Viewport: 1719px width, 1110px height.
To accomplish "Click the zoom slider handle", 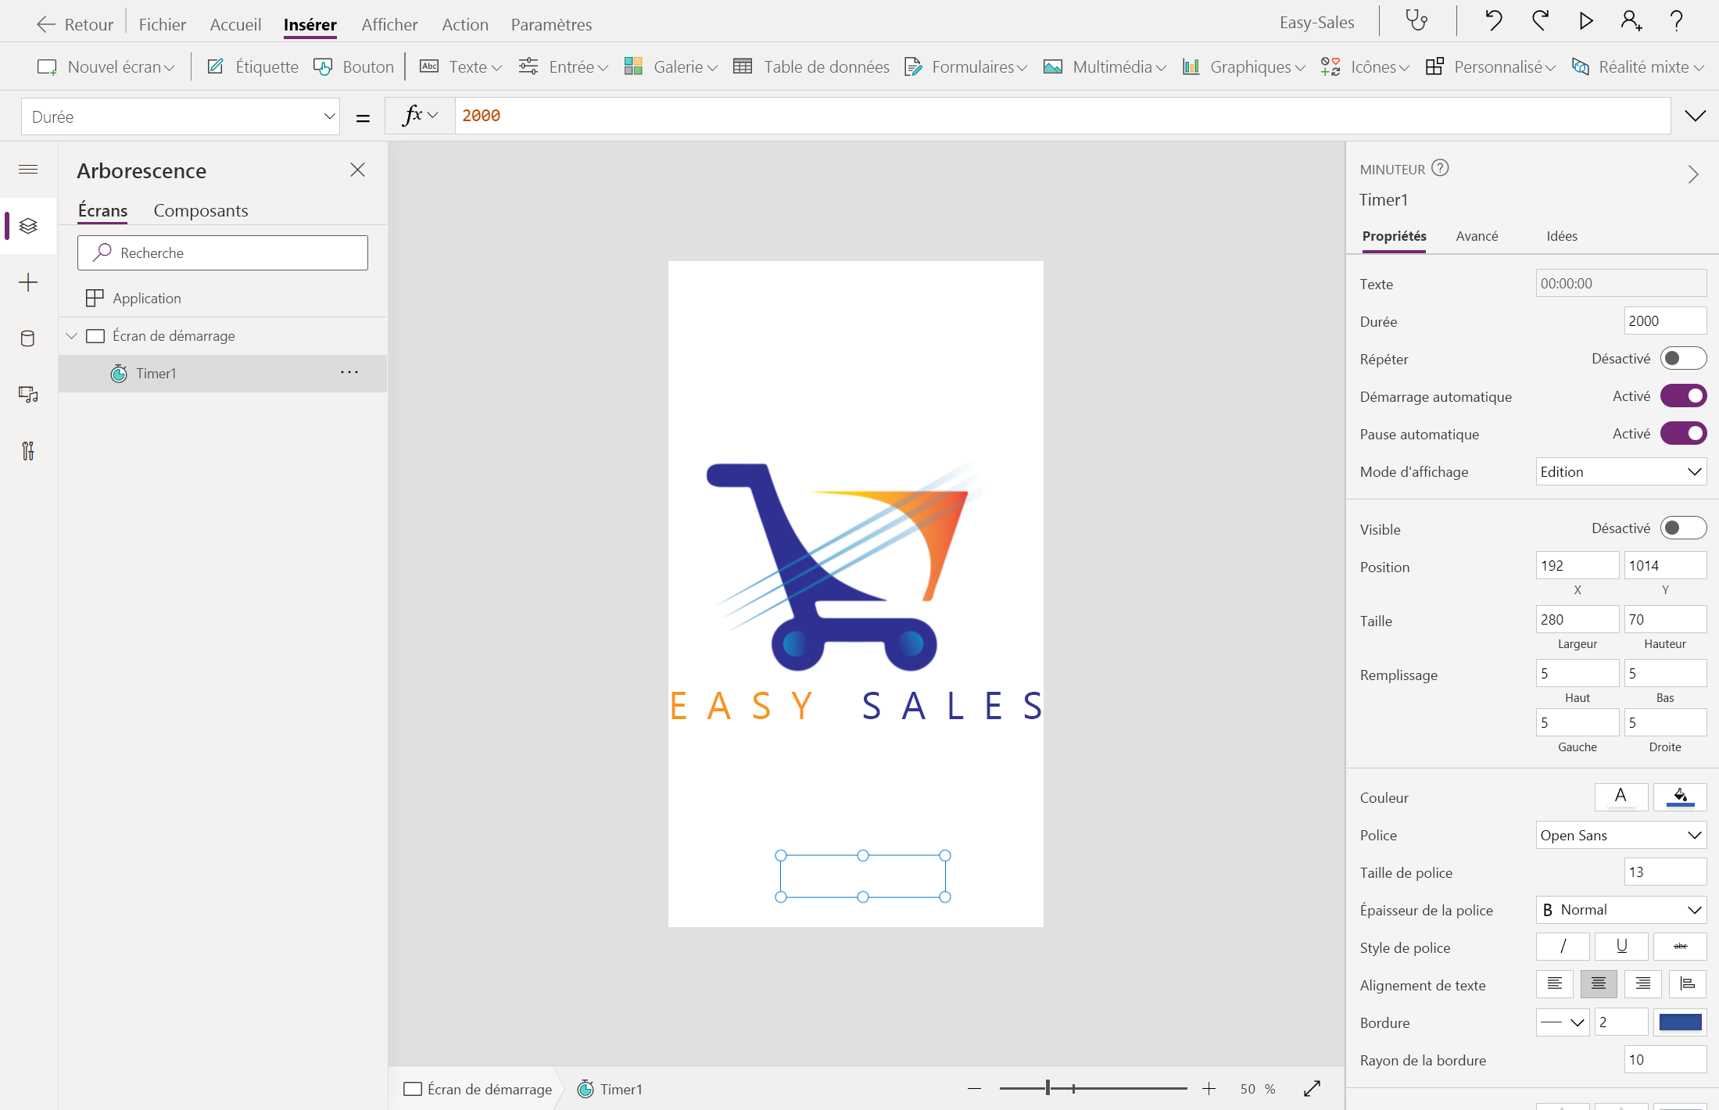I will coord(1048,1088).
